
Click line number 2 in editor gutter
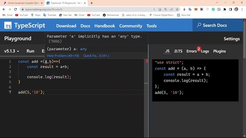[10, 67]
